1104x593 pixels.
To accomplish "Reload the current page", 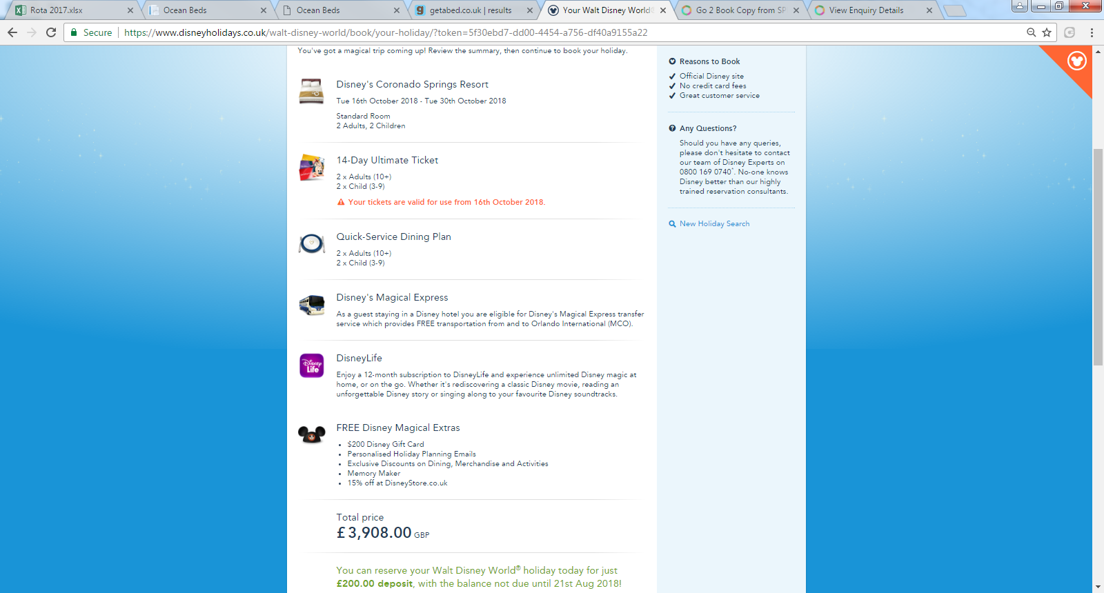I will [51, 32].
